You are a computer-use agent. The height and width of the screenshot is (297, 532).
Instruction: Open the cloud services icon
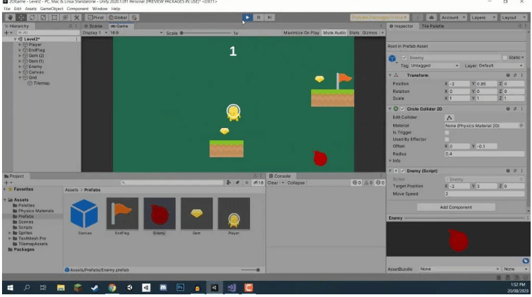[x=430, y=17]
